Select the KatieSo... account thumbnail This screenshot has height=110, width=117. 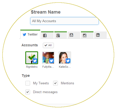click(65, 58)
